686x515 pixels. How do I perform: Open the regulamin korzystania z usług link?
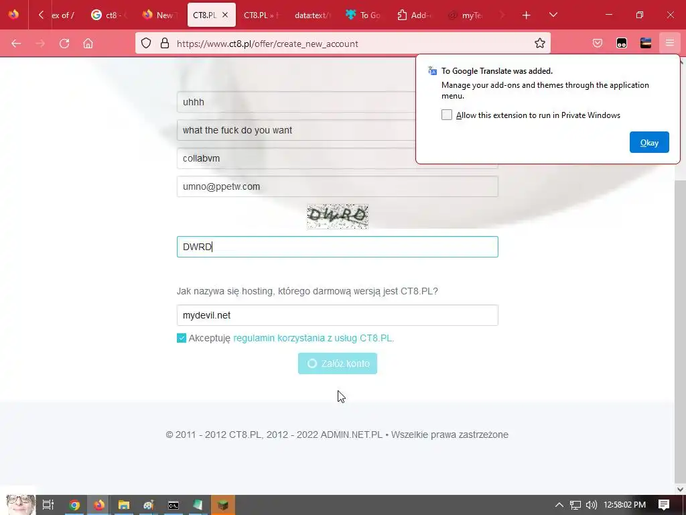click(314, 338)
